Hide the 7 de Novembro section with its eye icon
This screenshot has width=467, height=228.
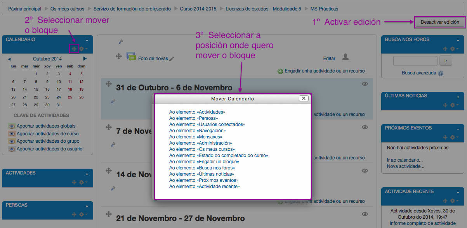[365, 127]
